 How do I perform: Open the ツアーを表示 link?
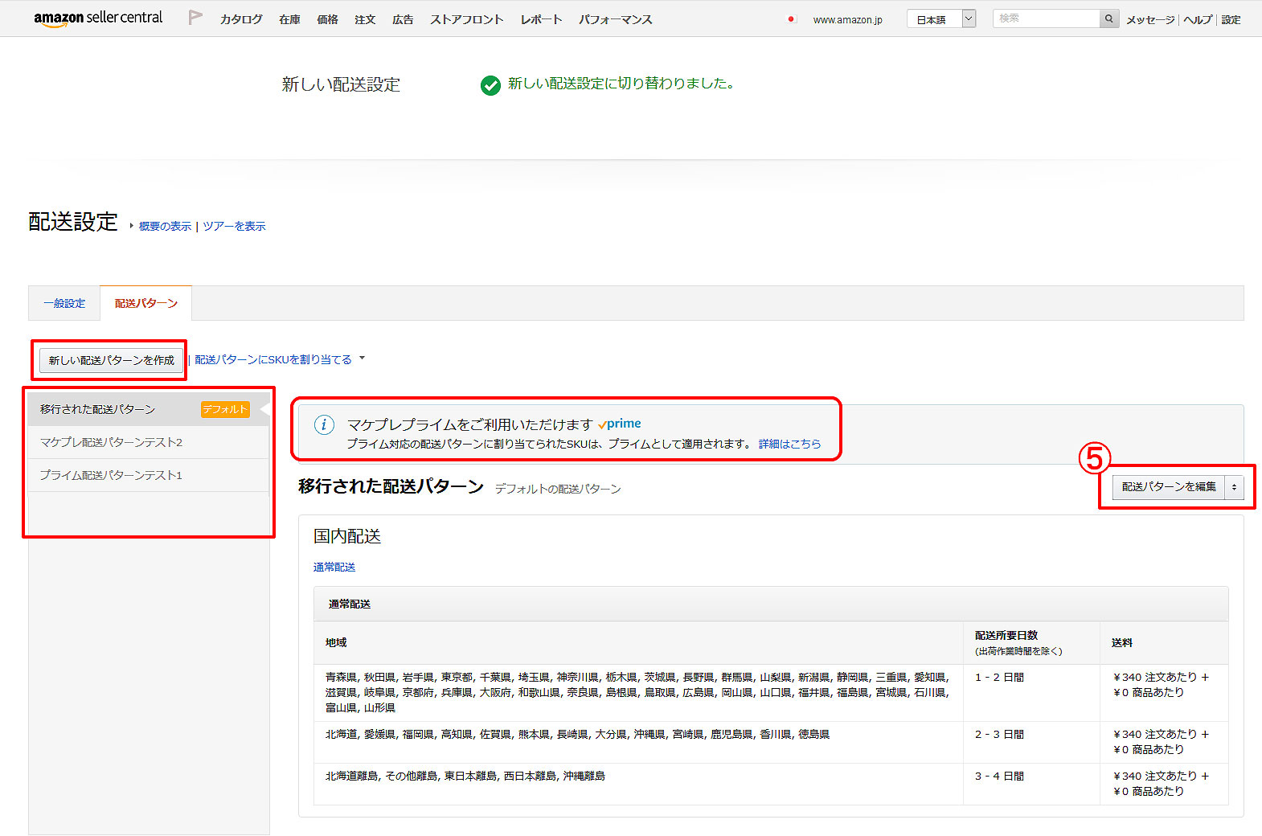(234, 227)
